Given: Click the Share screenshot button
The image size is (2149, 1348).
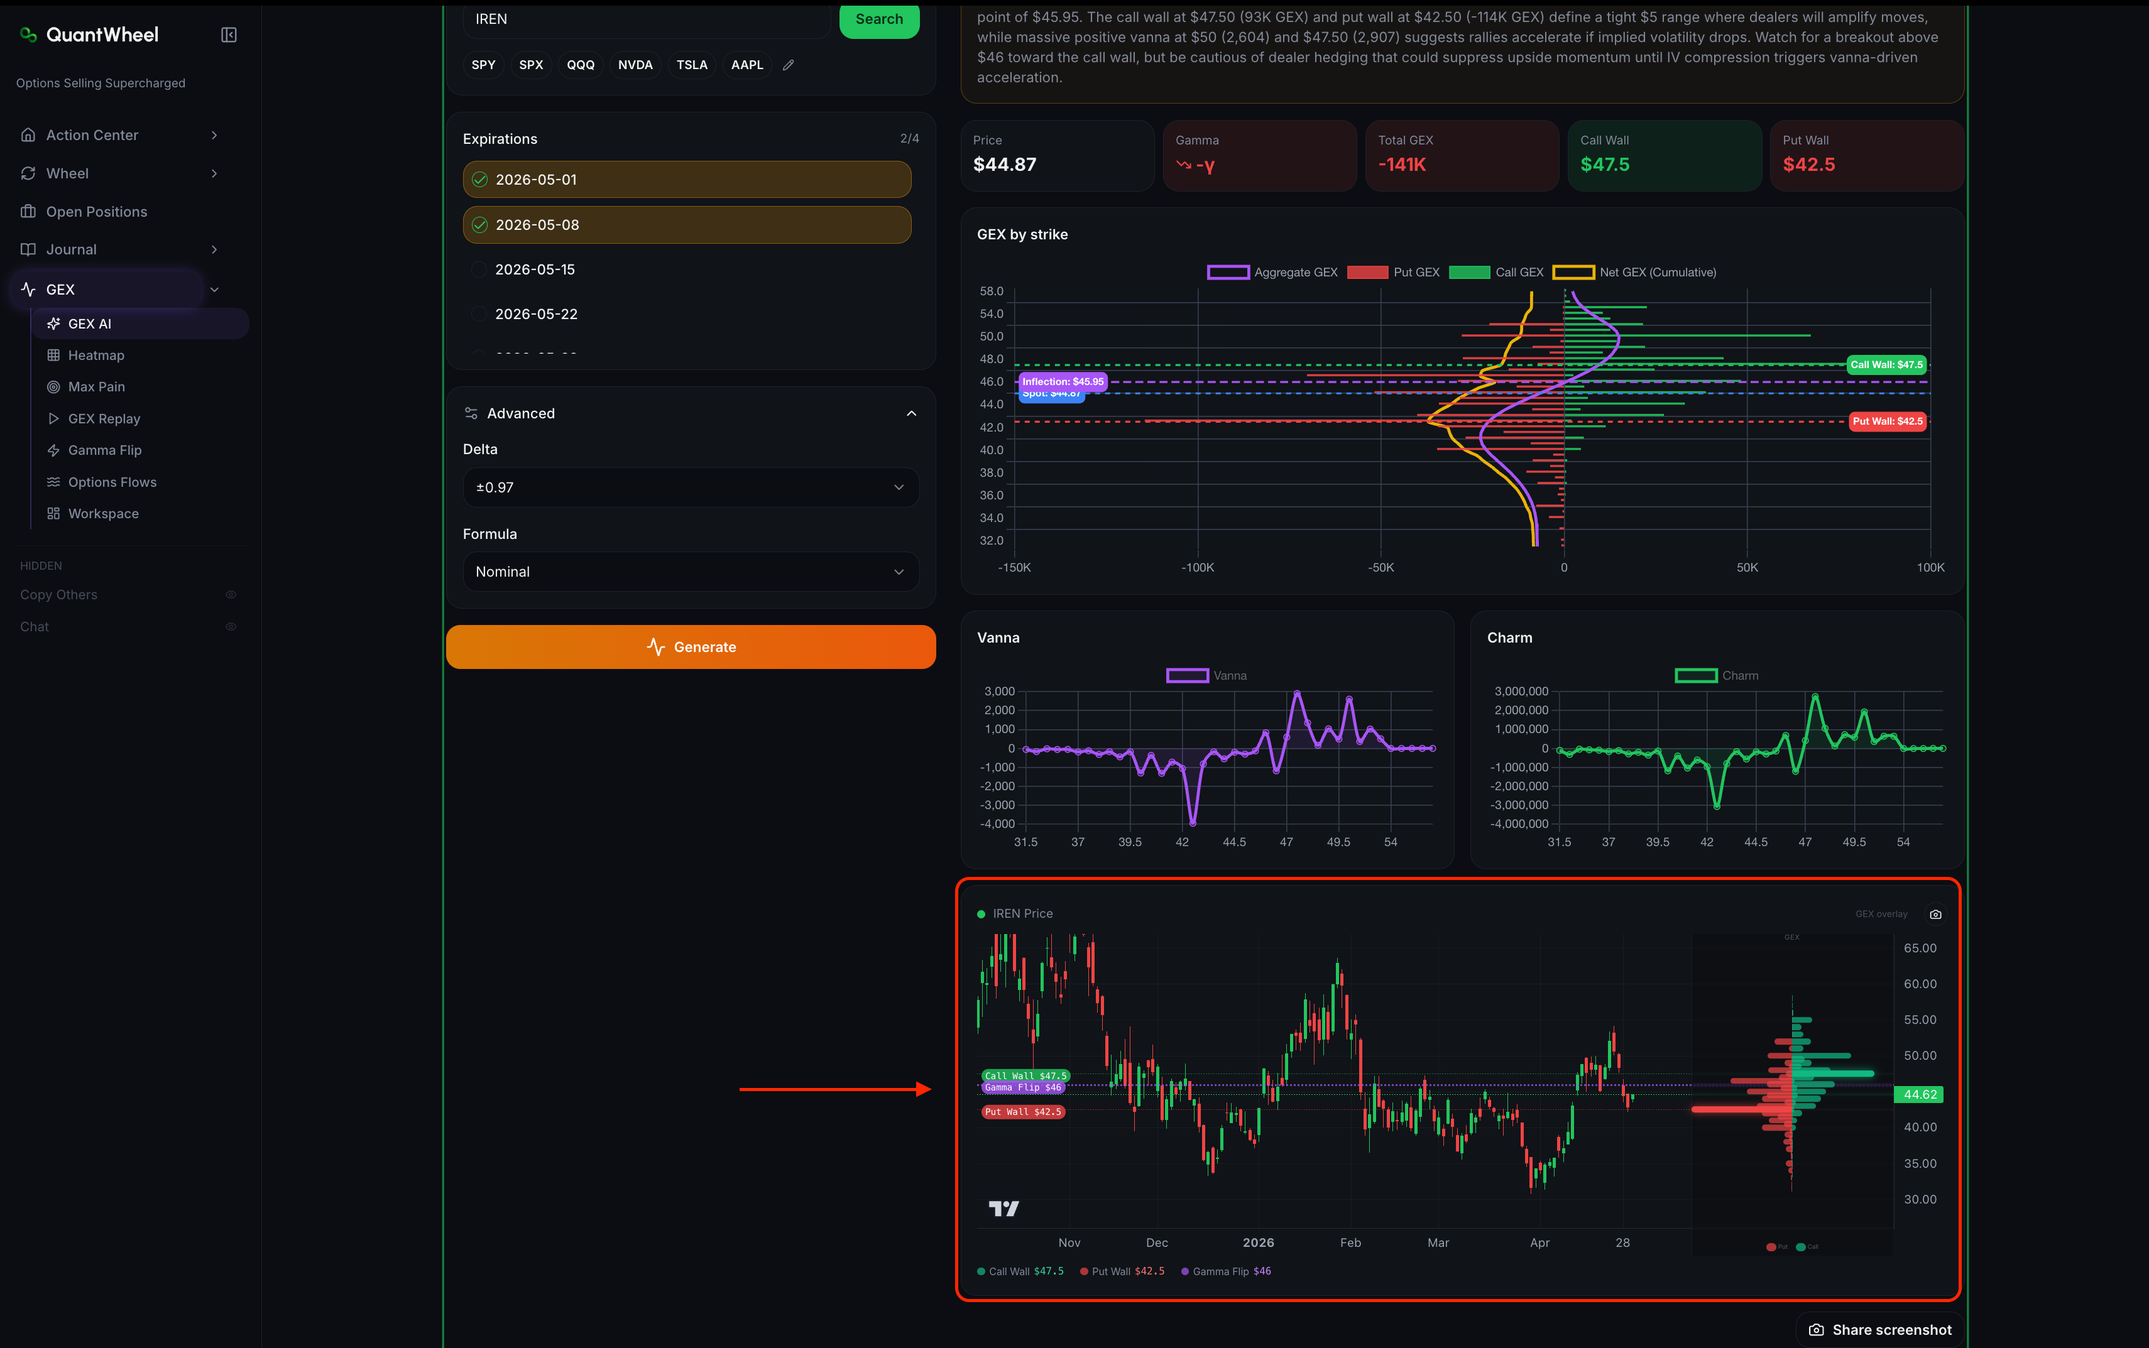Looking at the screenshot, I should 1879,1329.
